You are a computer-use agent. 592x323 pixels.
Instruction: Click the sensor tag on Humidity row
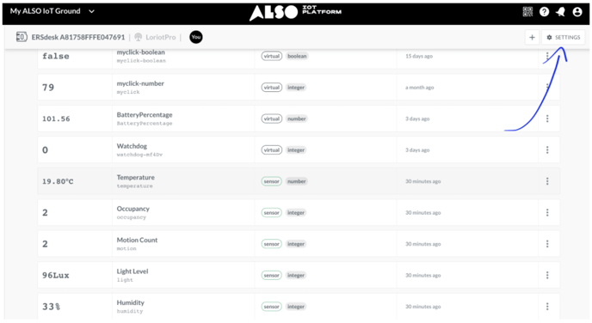point(271,307)
